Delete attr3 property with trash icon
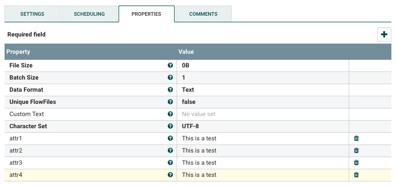 click(356, 163)
